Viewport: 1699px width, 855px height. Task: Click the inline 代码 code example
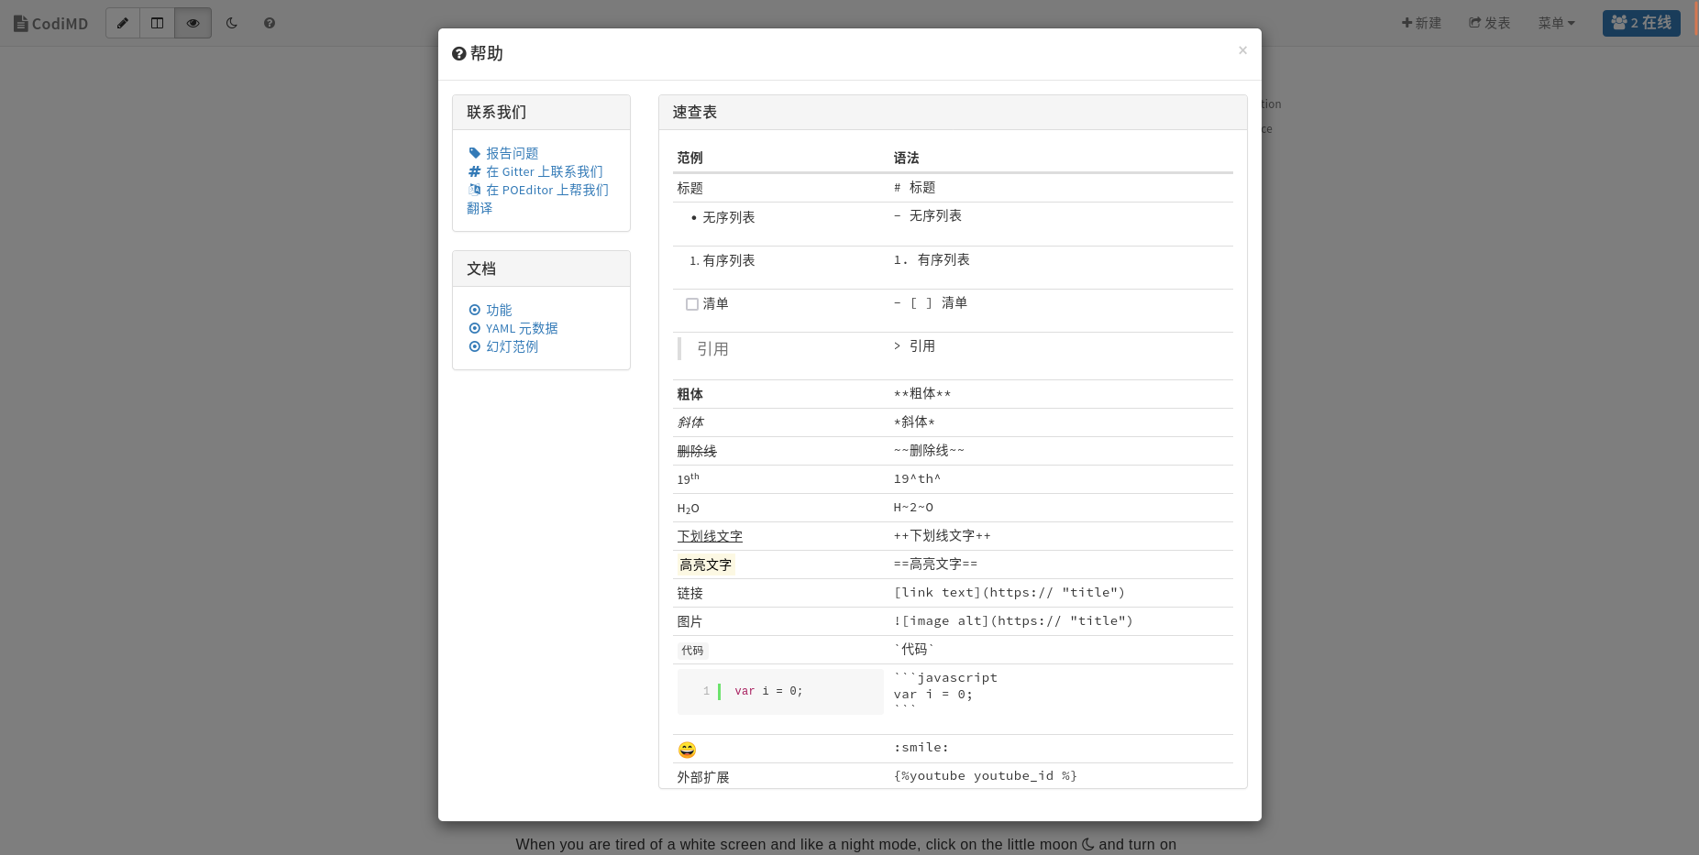click(x=692, y=651)
